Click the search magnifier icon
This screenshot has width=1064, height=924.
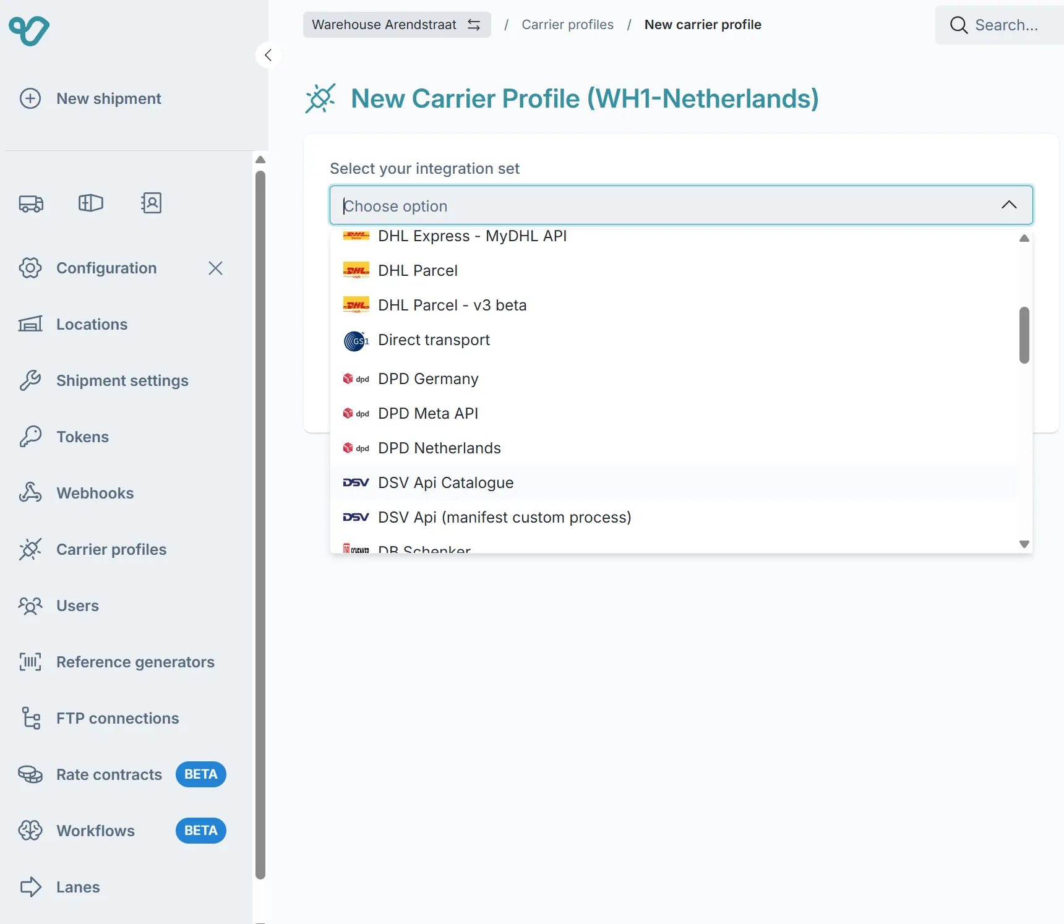pos(959,25)
